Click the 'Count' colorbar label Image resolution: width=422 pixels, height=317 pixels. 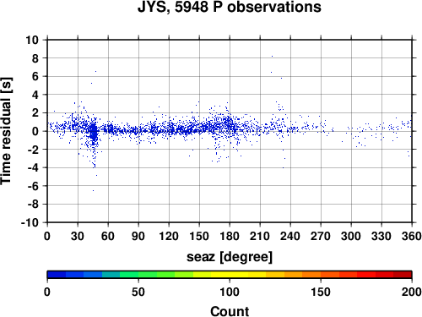[x=230, y=311]
